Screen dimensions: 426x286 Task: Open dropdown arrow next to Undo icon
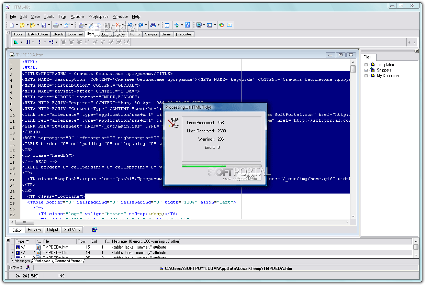(135, 25)
